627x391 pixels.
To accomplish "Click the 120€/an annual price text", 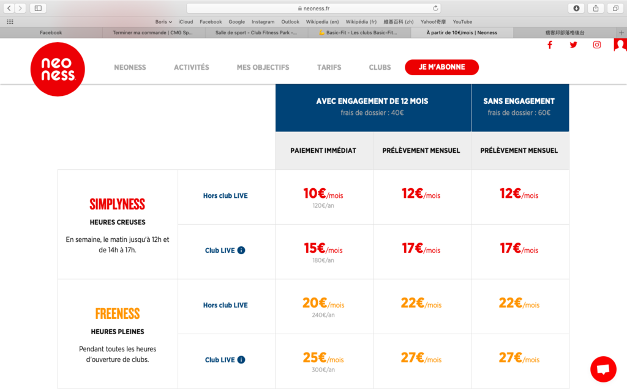I will [323, 206].
